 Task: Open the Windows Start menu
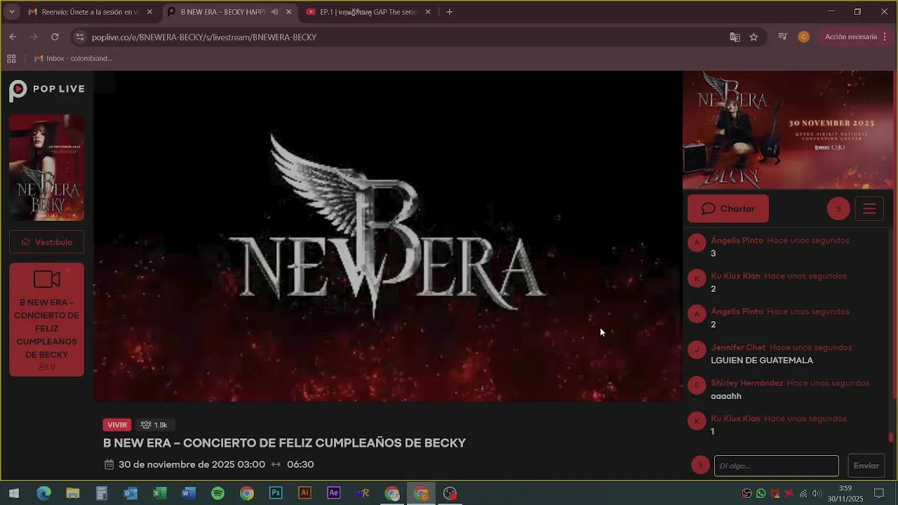pos(13,494)
